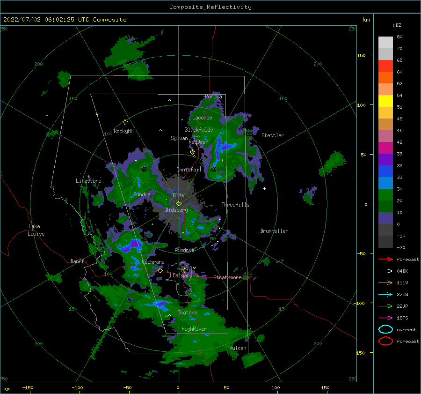Click the Limestone label
Image resolution: width=421 pixels, height=394 pixels.
click(x=88, y=181)
